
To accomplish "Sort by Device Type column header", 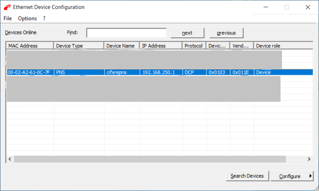I will (79, 46).
